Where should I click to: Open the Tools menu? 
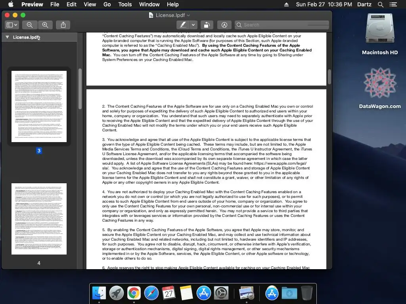pos(125,4)
